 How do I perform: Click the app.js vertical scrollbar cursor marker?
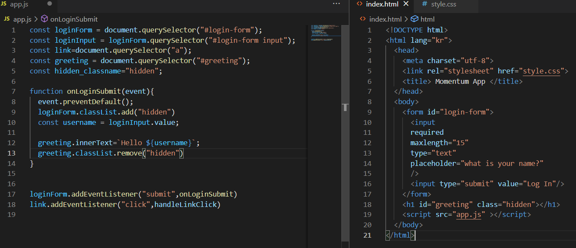[x=345, y=107]
